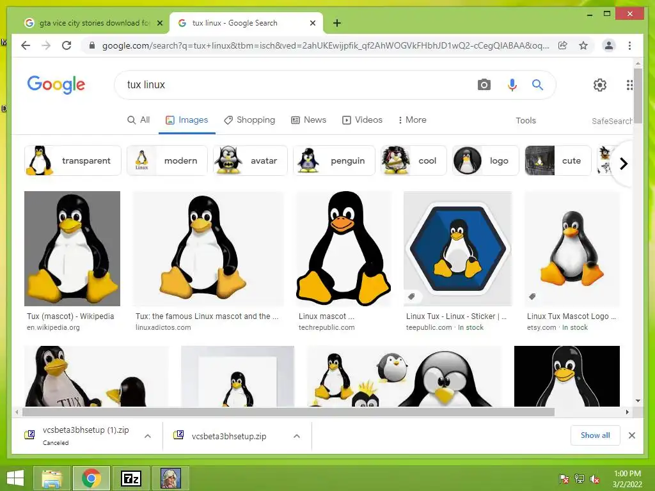Switch to the Shopping tab

click(x=249, y=120)
